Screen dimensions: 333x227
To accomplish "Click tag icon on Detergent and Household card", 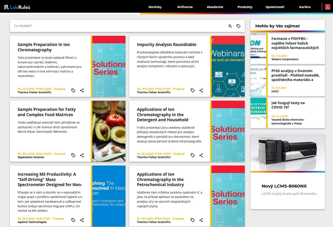I will tap(193, 155).
